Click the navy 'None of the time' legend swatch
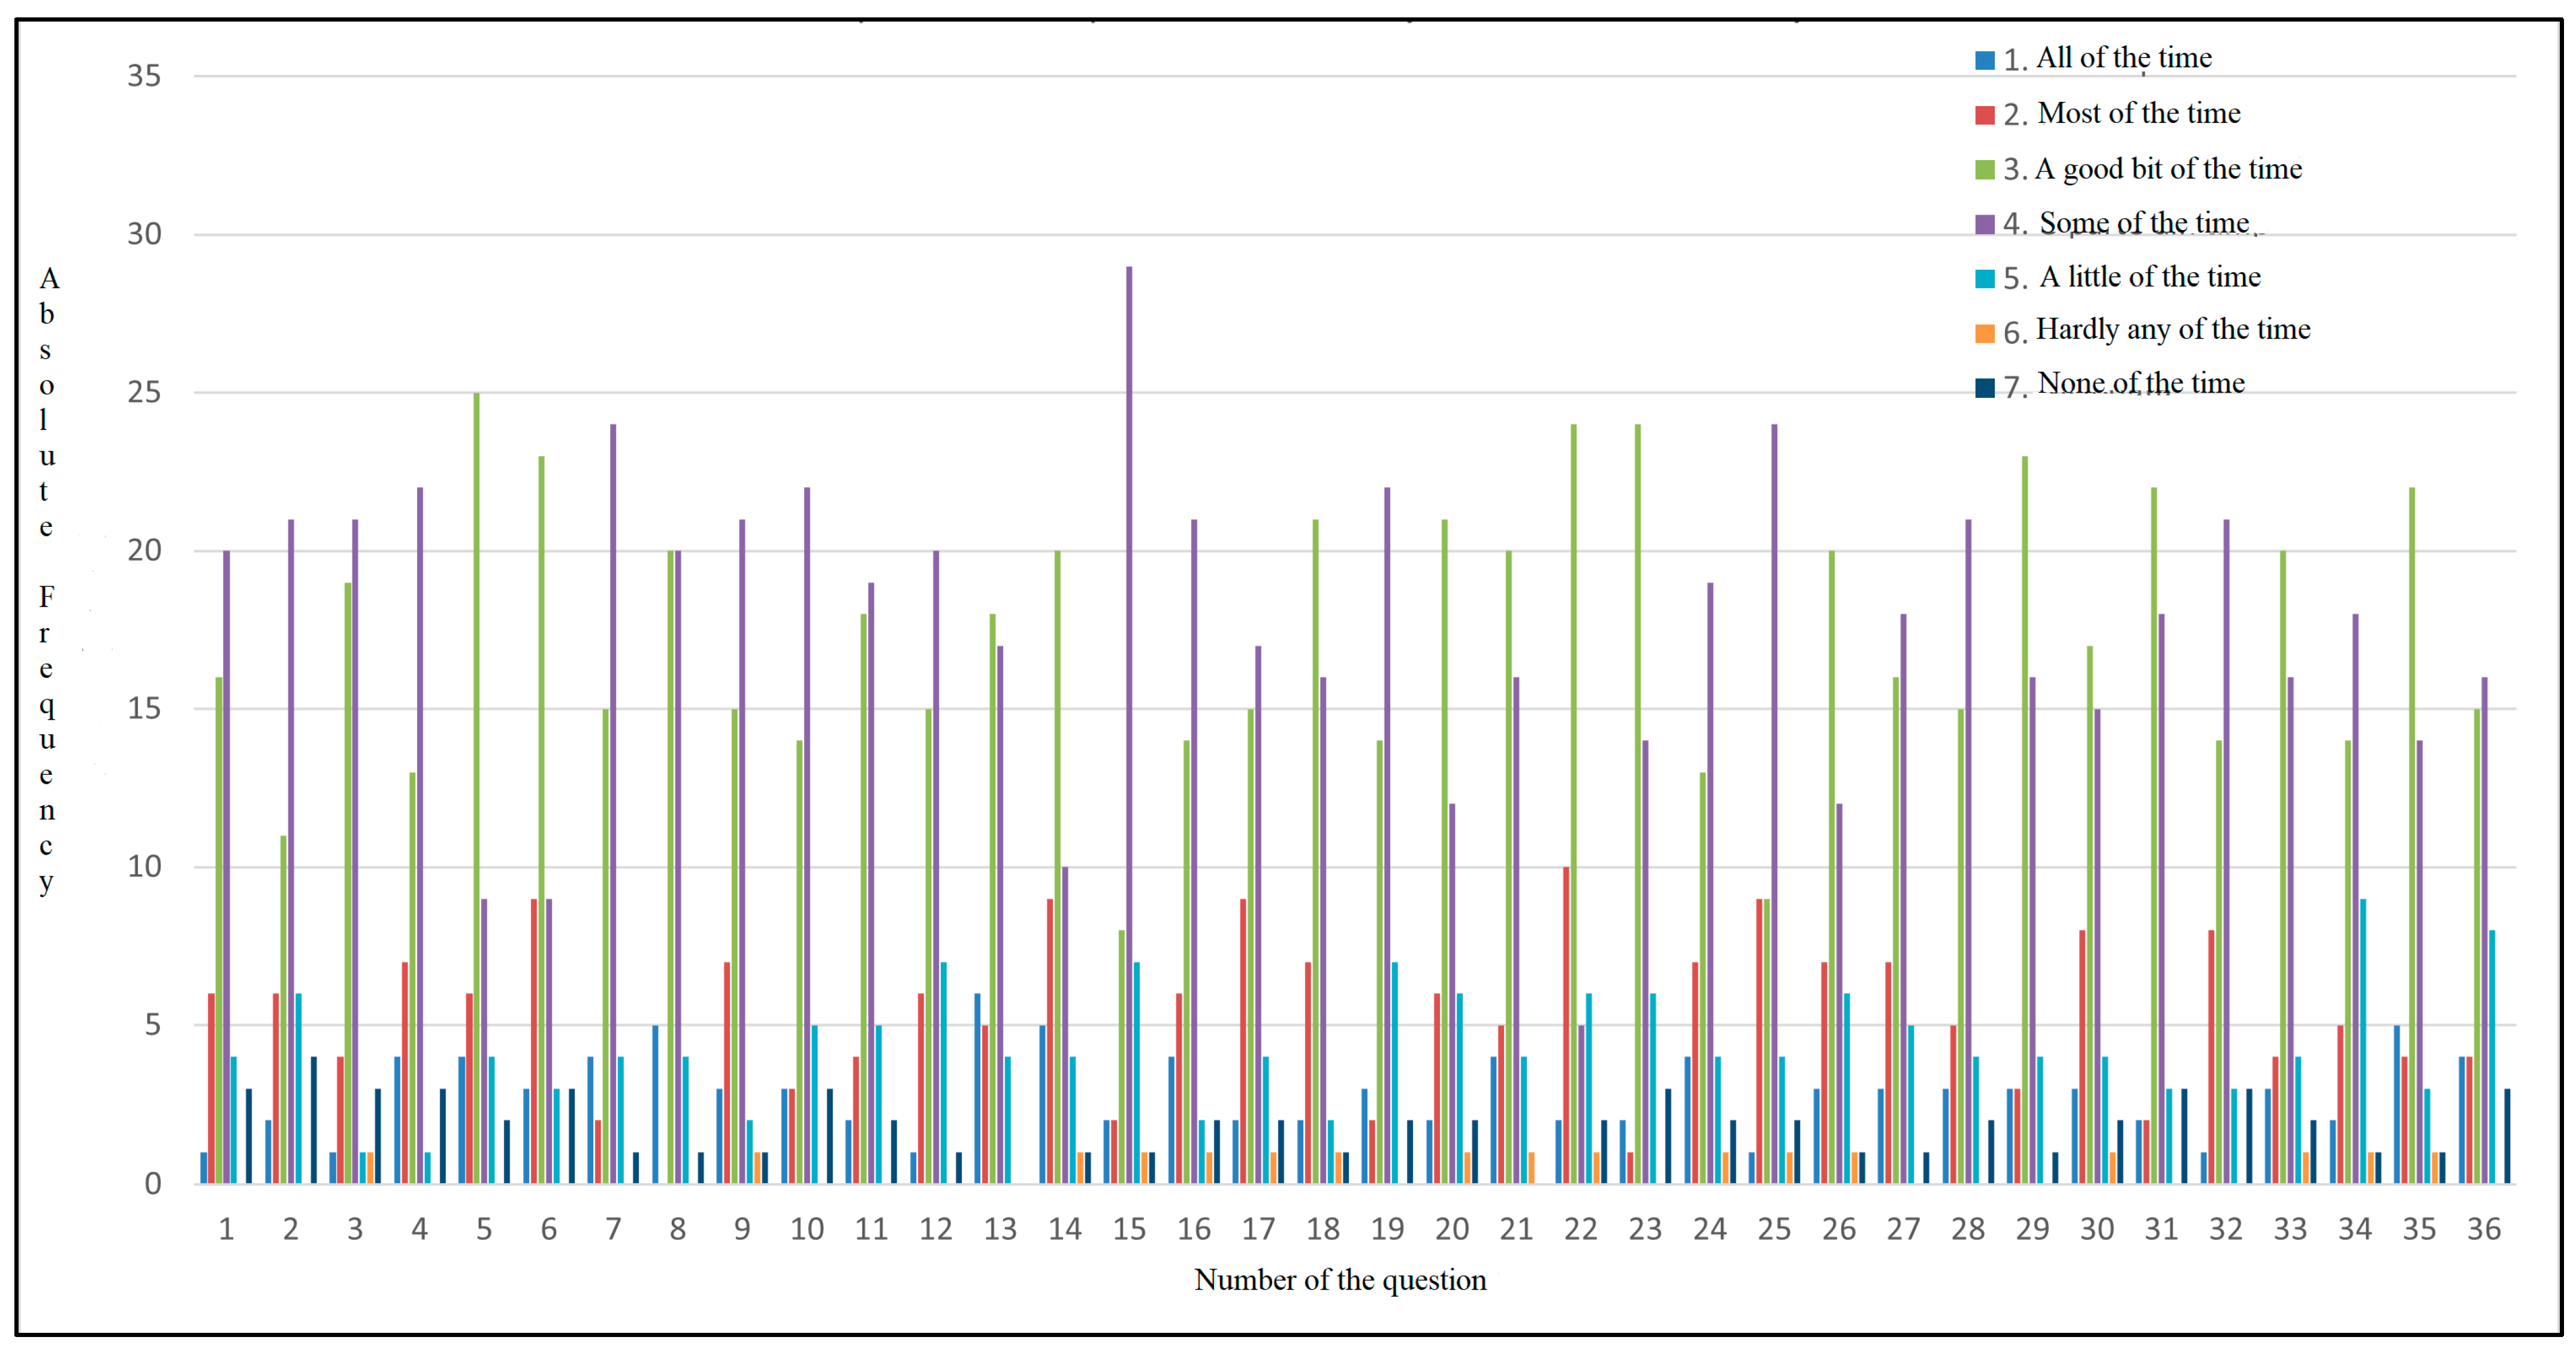 click(x=1985, y=388)
